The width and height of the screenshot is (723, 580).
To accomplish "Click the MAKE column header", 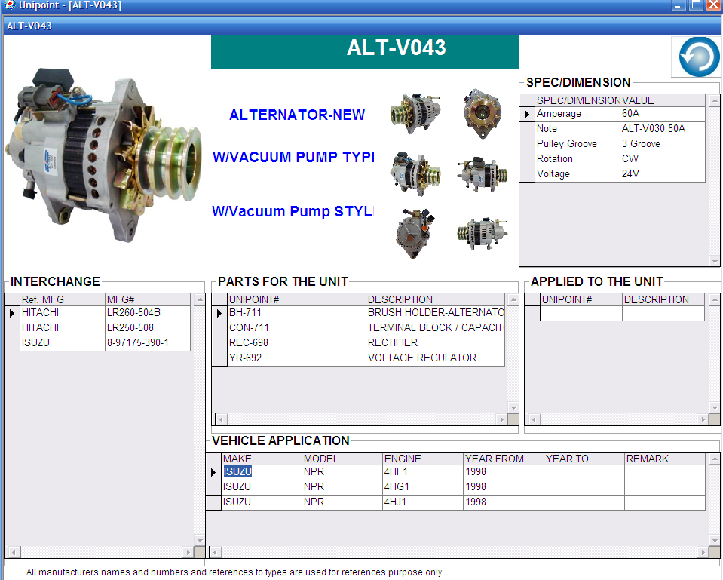I will click(261, 459).
